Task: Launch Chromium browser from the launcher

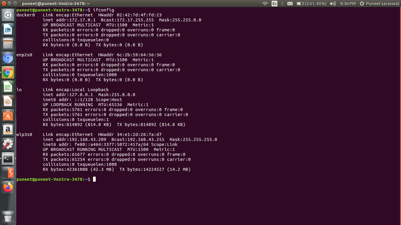Action: point(8,58)
